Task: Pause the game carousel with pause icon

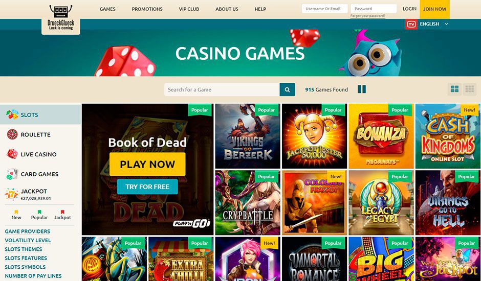Action: point(362,89)
